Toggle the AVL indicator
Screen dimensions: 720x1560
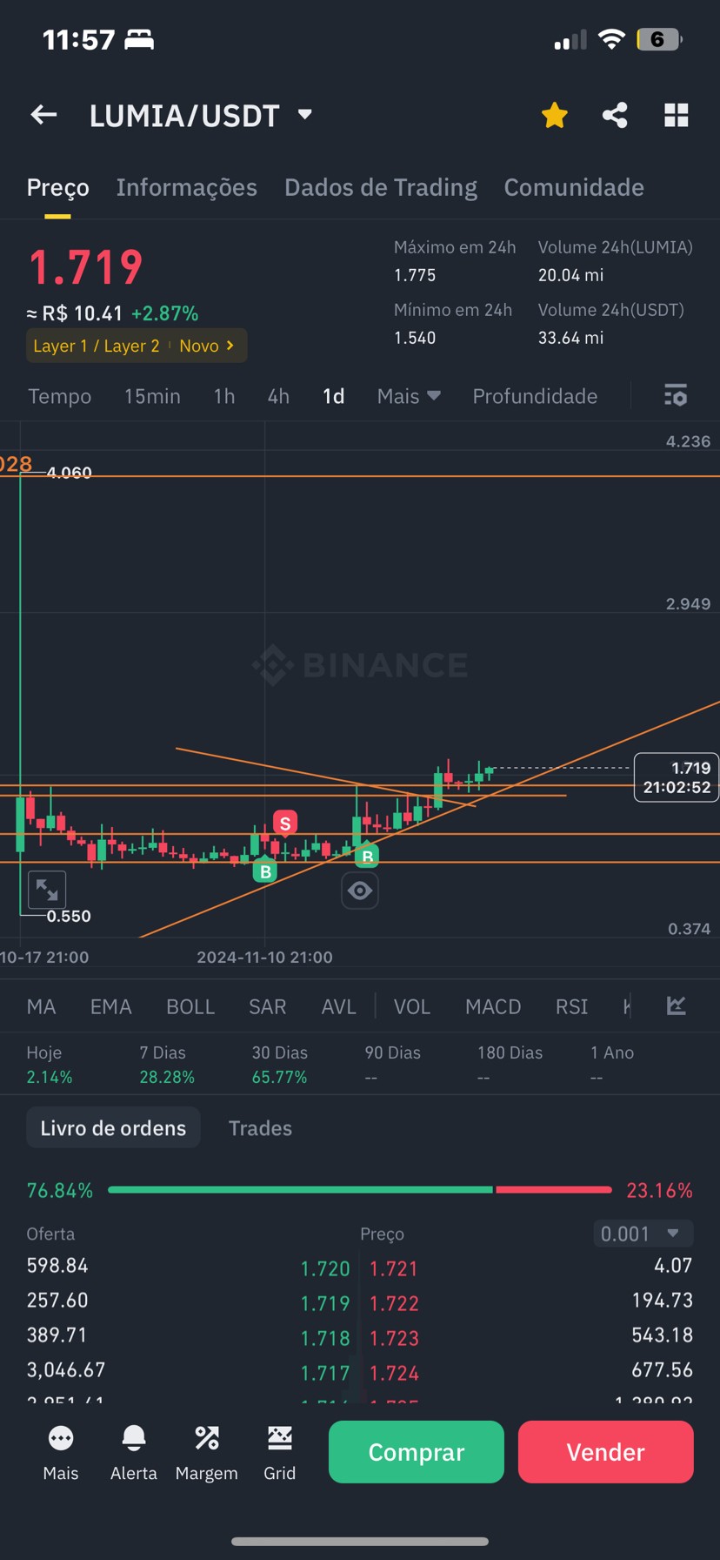[339, 1006]
